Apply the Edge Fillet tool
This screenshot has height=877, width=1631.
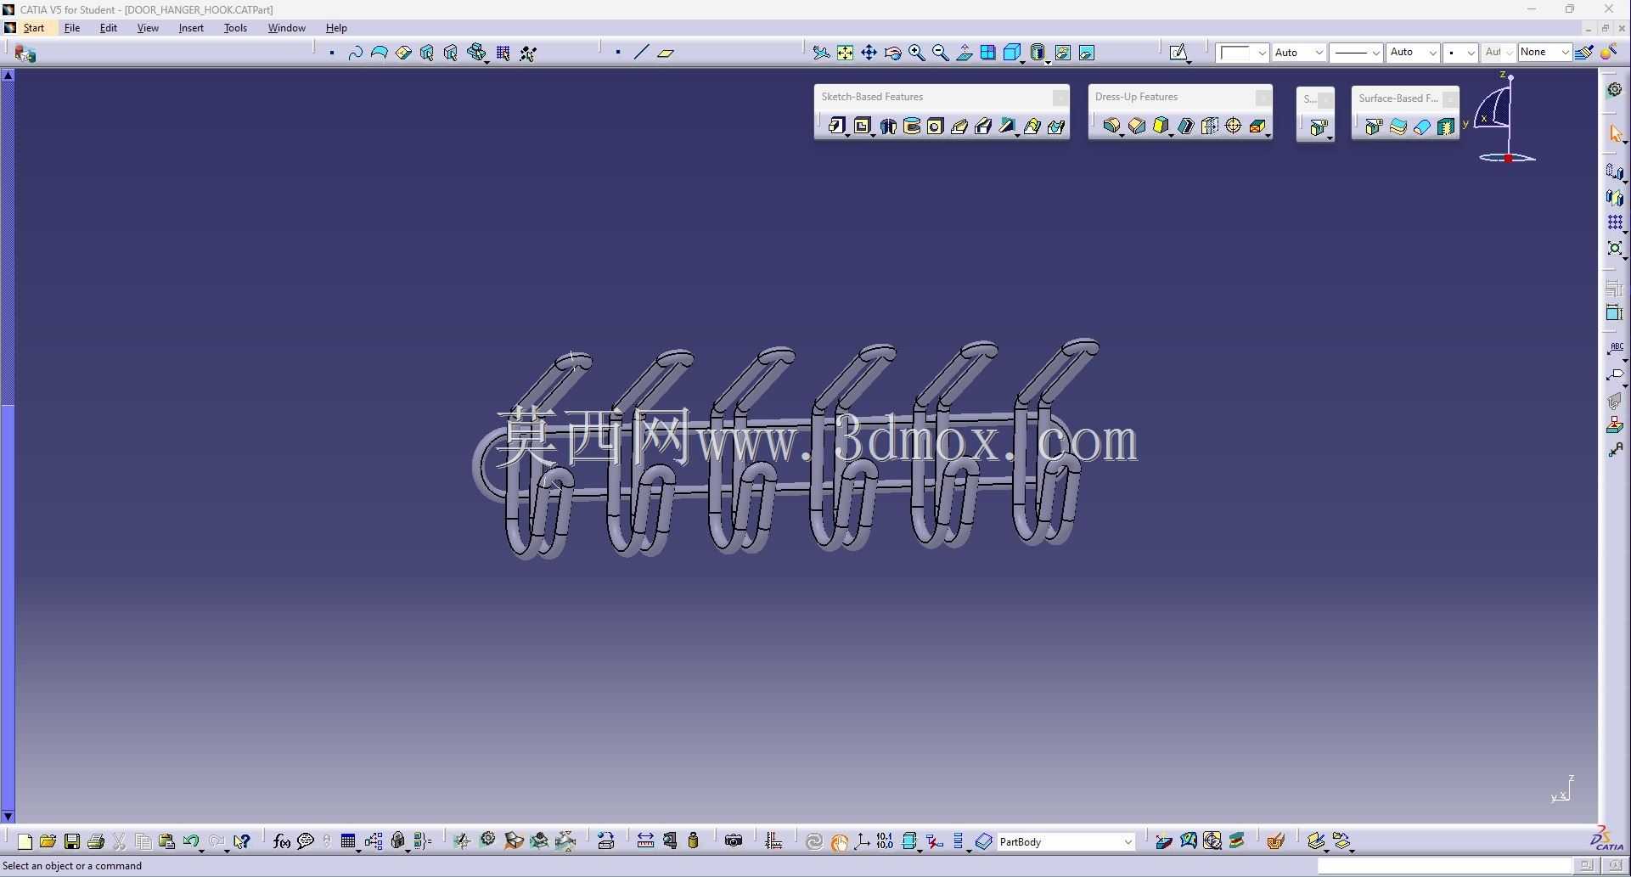(1111, 126)
